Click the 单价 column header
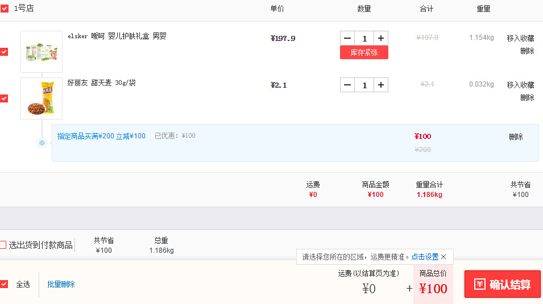This screenshot has width=543, height=304. (277, 9)
